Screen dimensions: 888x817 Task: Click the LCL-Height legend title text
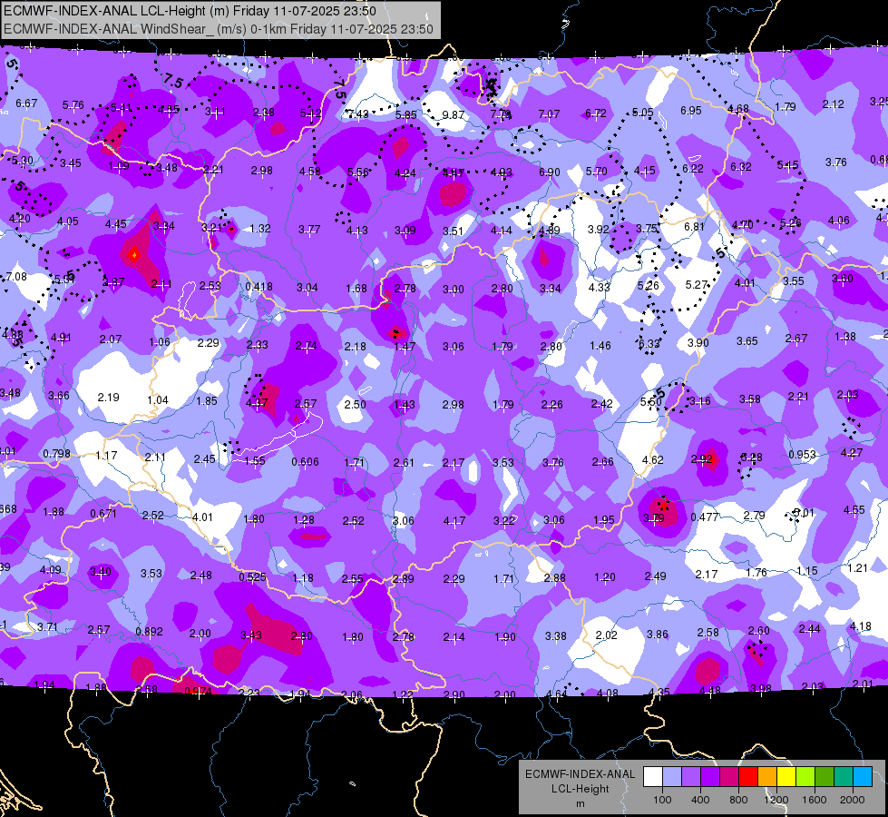coord(580,789)
